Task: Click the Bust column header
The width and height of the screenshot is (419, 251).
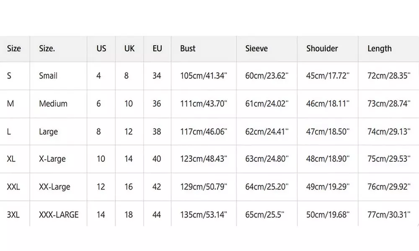Action: [x=188, y=49]
